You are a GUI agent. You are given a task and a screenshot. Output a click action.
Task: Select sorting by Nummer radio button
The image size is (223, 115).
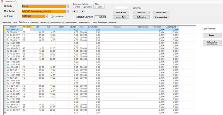click(84, 7)
